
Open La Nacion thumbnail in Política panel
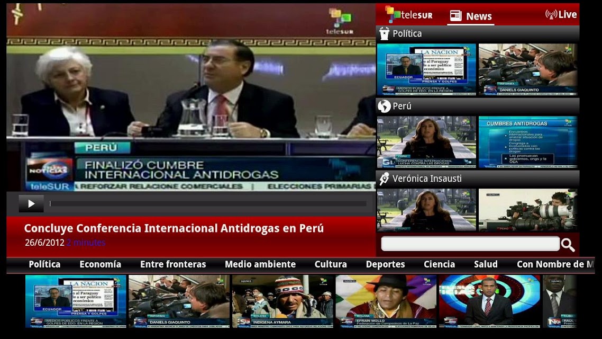(426, 69)
